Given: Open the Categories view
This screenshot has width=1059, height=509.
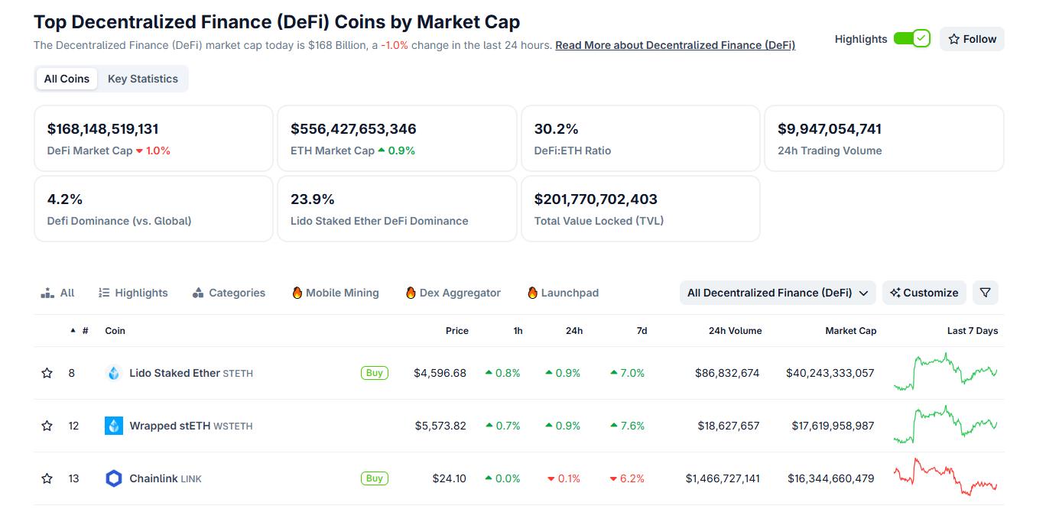Looking at the screenshot, I should pos(229,293).
